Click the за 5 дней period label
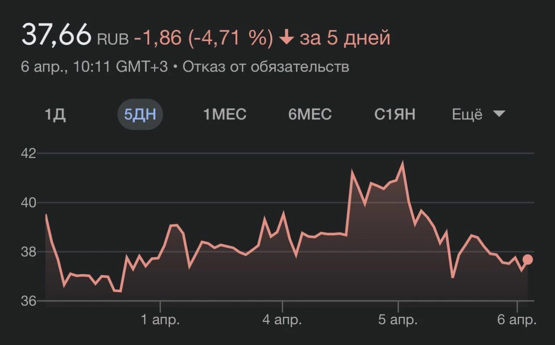 pos(345,38)
